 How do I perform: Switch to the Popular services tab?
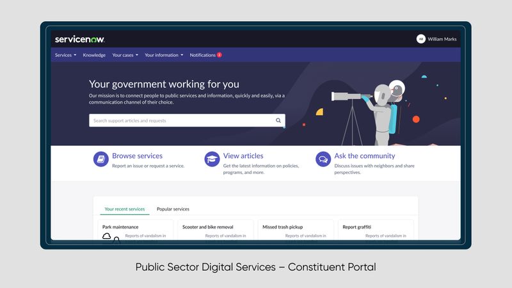173,209
